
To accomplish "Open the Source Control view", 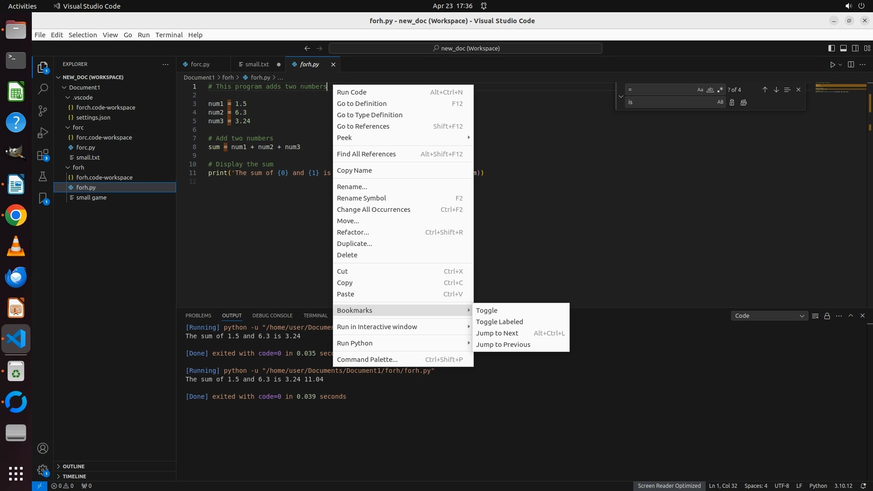I will (43, 110).
